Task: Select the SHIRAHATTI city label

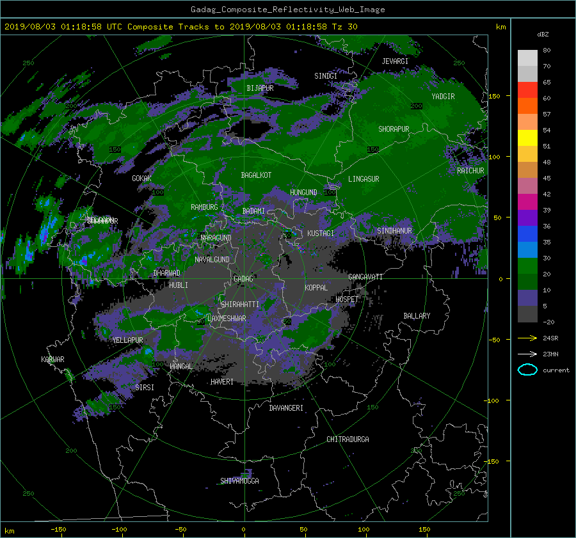Action: click(240, 304)
